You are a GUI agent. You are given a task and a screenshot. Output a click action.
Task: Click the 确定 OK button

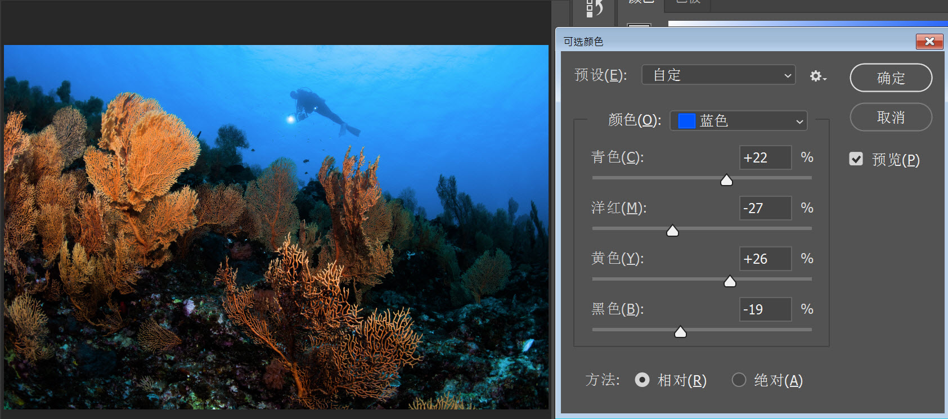click(891, 78)
